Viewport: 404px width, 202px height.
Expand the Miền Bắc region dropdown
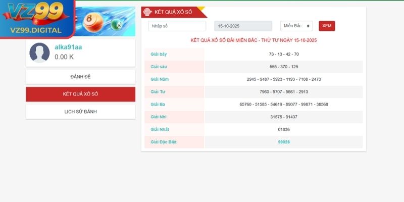[296, 26]
